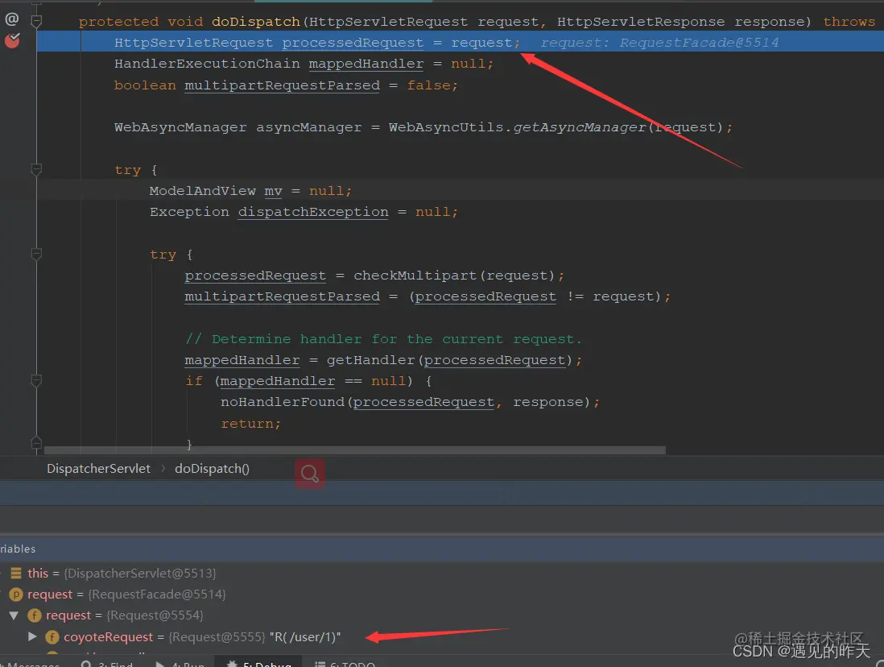884x667 pixels.
Task: Click the parameter 'p' icon of request
Action: pos(16,594)
